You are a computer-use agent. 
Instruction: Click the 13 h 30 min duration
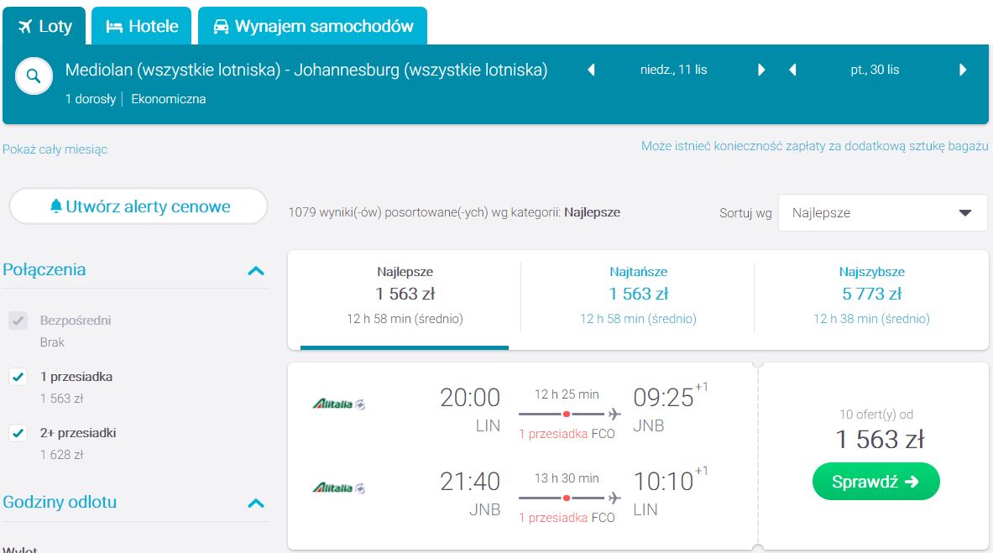click(567, 478)
